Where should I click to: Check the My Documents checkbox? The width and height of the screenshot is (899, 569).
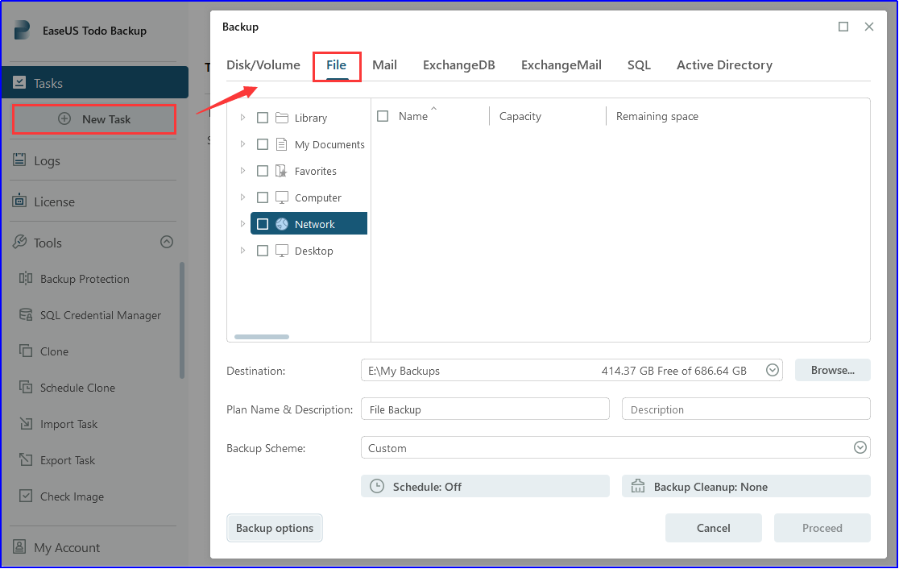click(263, 144)
